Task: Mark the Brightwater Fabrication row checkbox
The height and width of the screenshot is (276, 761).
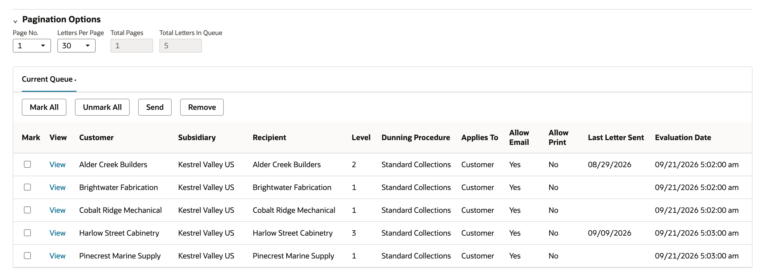Action: click(27, 187)
